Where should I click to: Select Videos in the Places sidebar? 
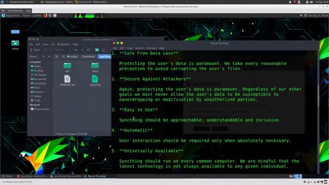pyautogui.click(x=36, y=96)
